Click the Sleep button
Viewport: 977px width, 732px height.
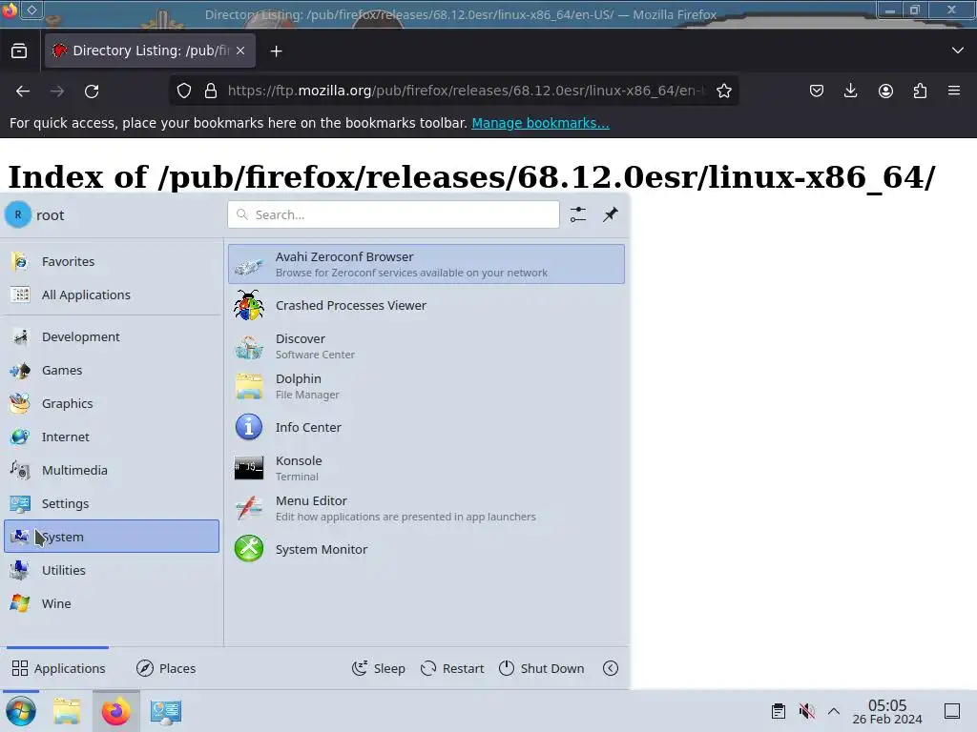(378, 668)
